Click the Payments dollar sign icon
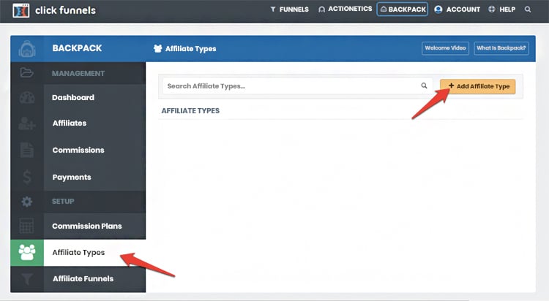This screenshot has width=549, height=301. pyautogui.click(x=27, y=177)
